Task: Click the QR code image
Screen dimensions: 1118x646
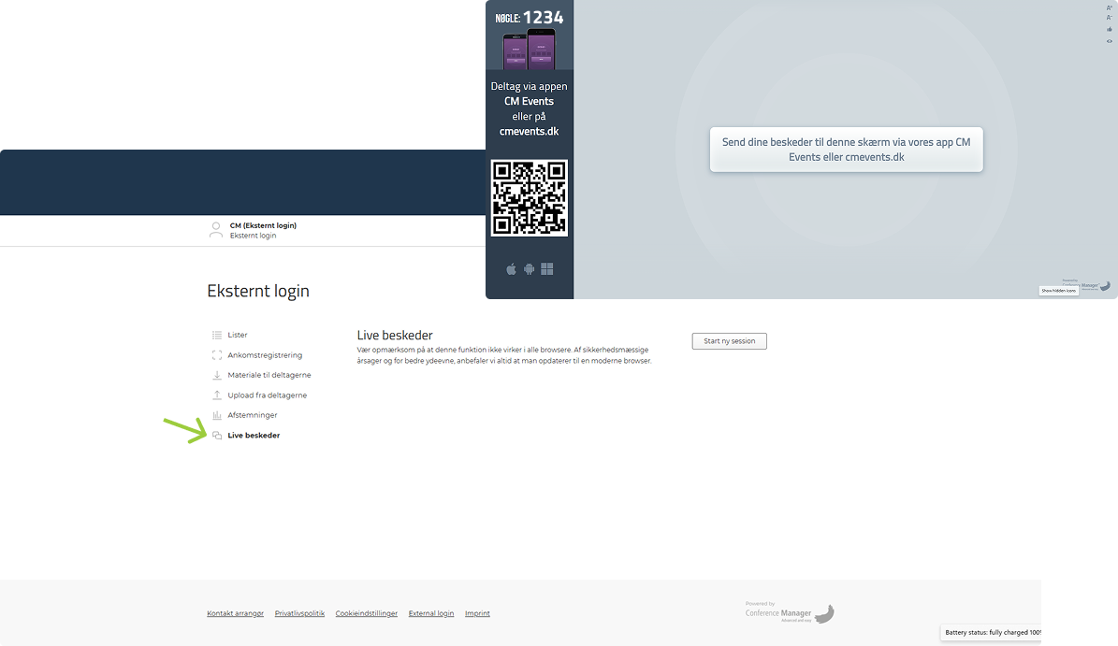Action: [529, 198]
